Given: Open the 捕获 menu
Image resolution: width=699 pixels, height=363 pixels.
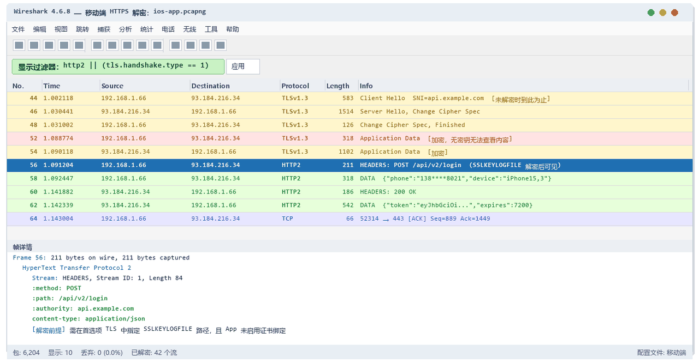Looking at the screenshot, I should [104, 29].
